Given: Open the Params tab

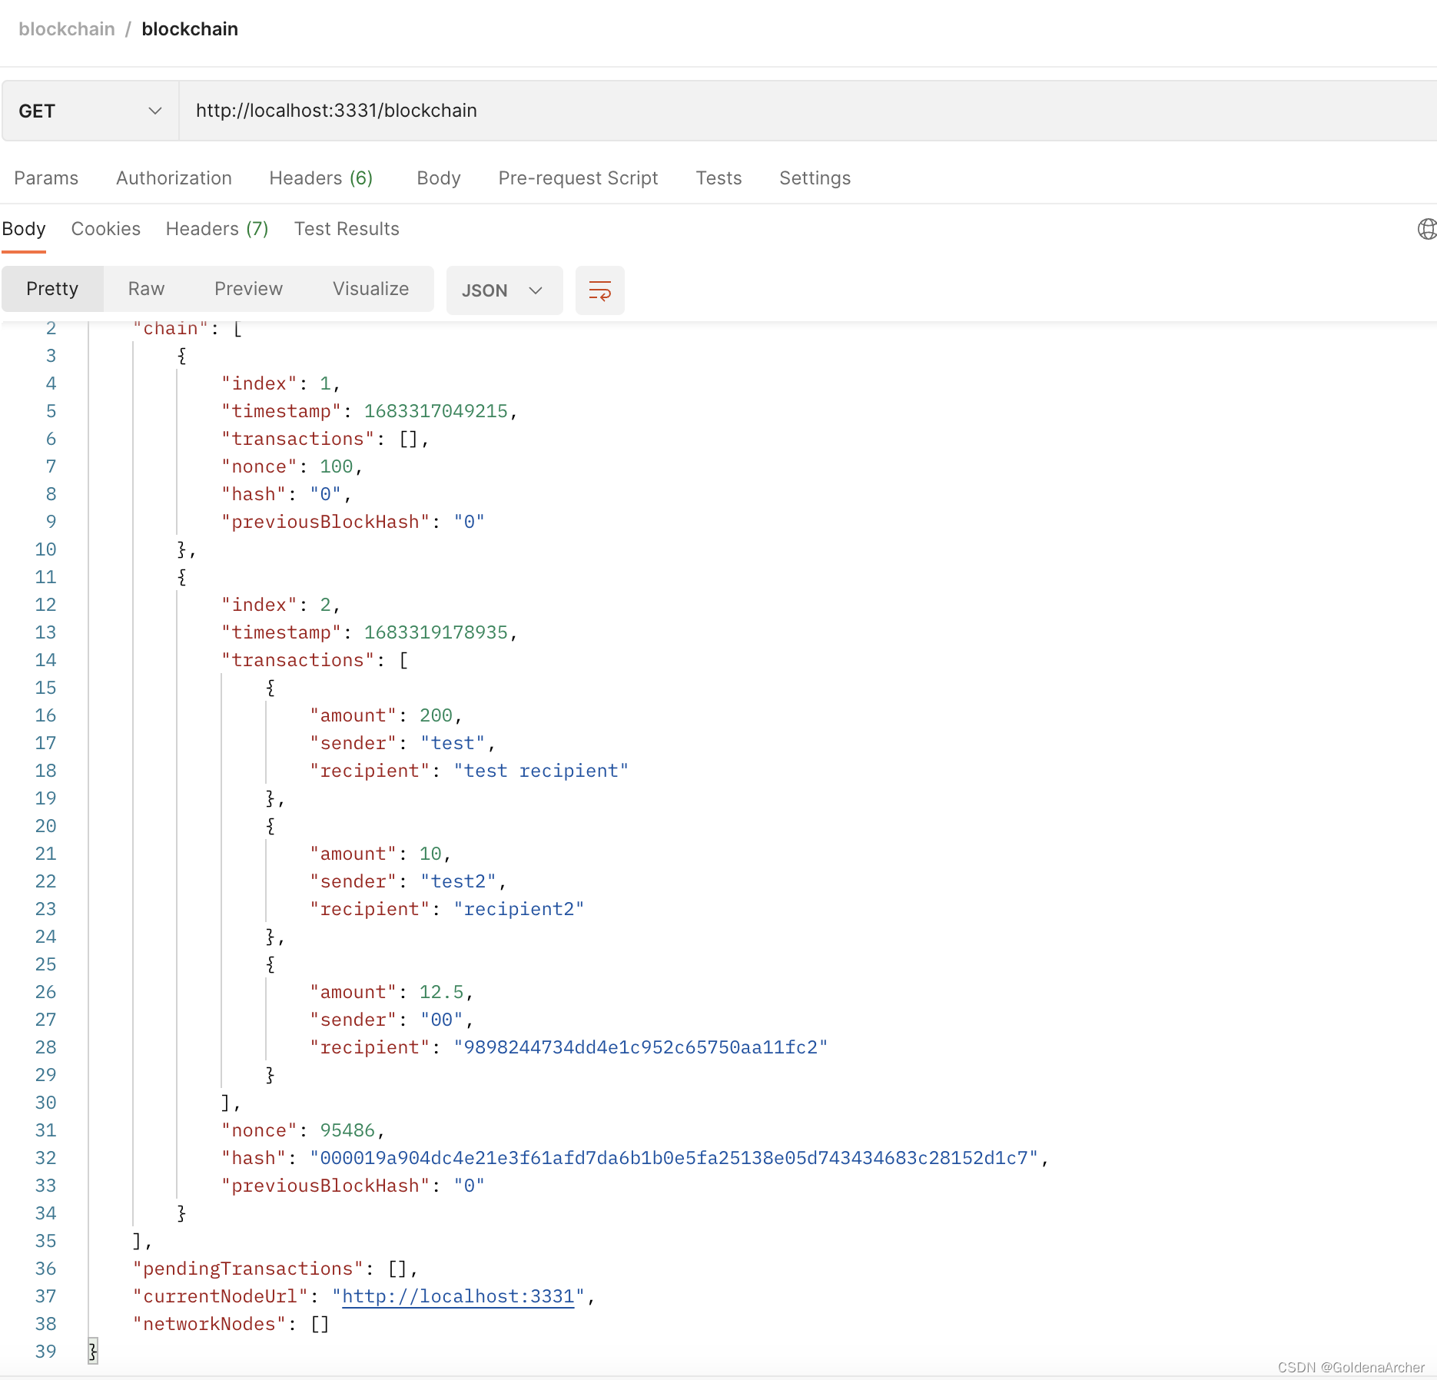Looking at the screenshot, I should 46,178.
